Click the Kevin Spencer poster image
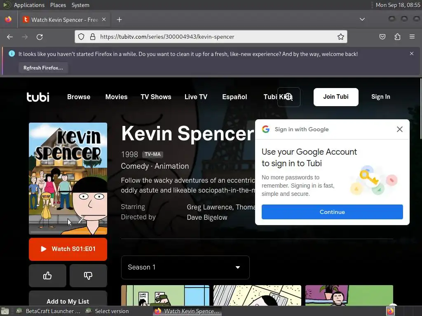Screen dimensions: 422x316 (x=68, y=179)
